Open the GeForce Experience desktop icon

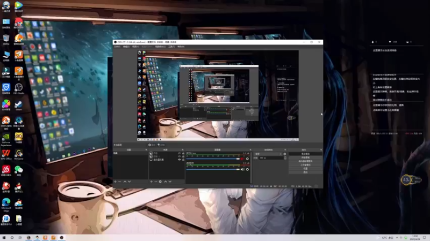point(6,139)
